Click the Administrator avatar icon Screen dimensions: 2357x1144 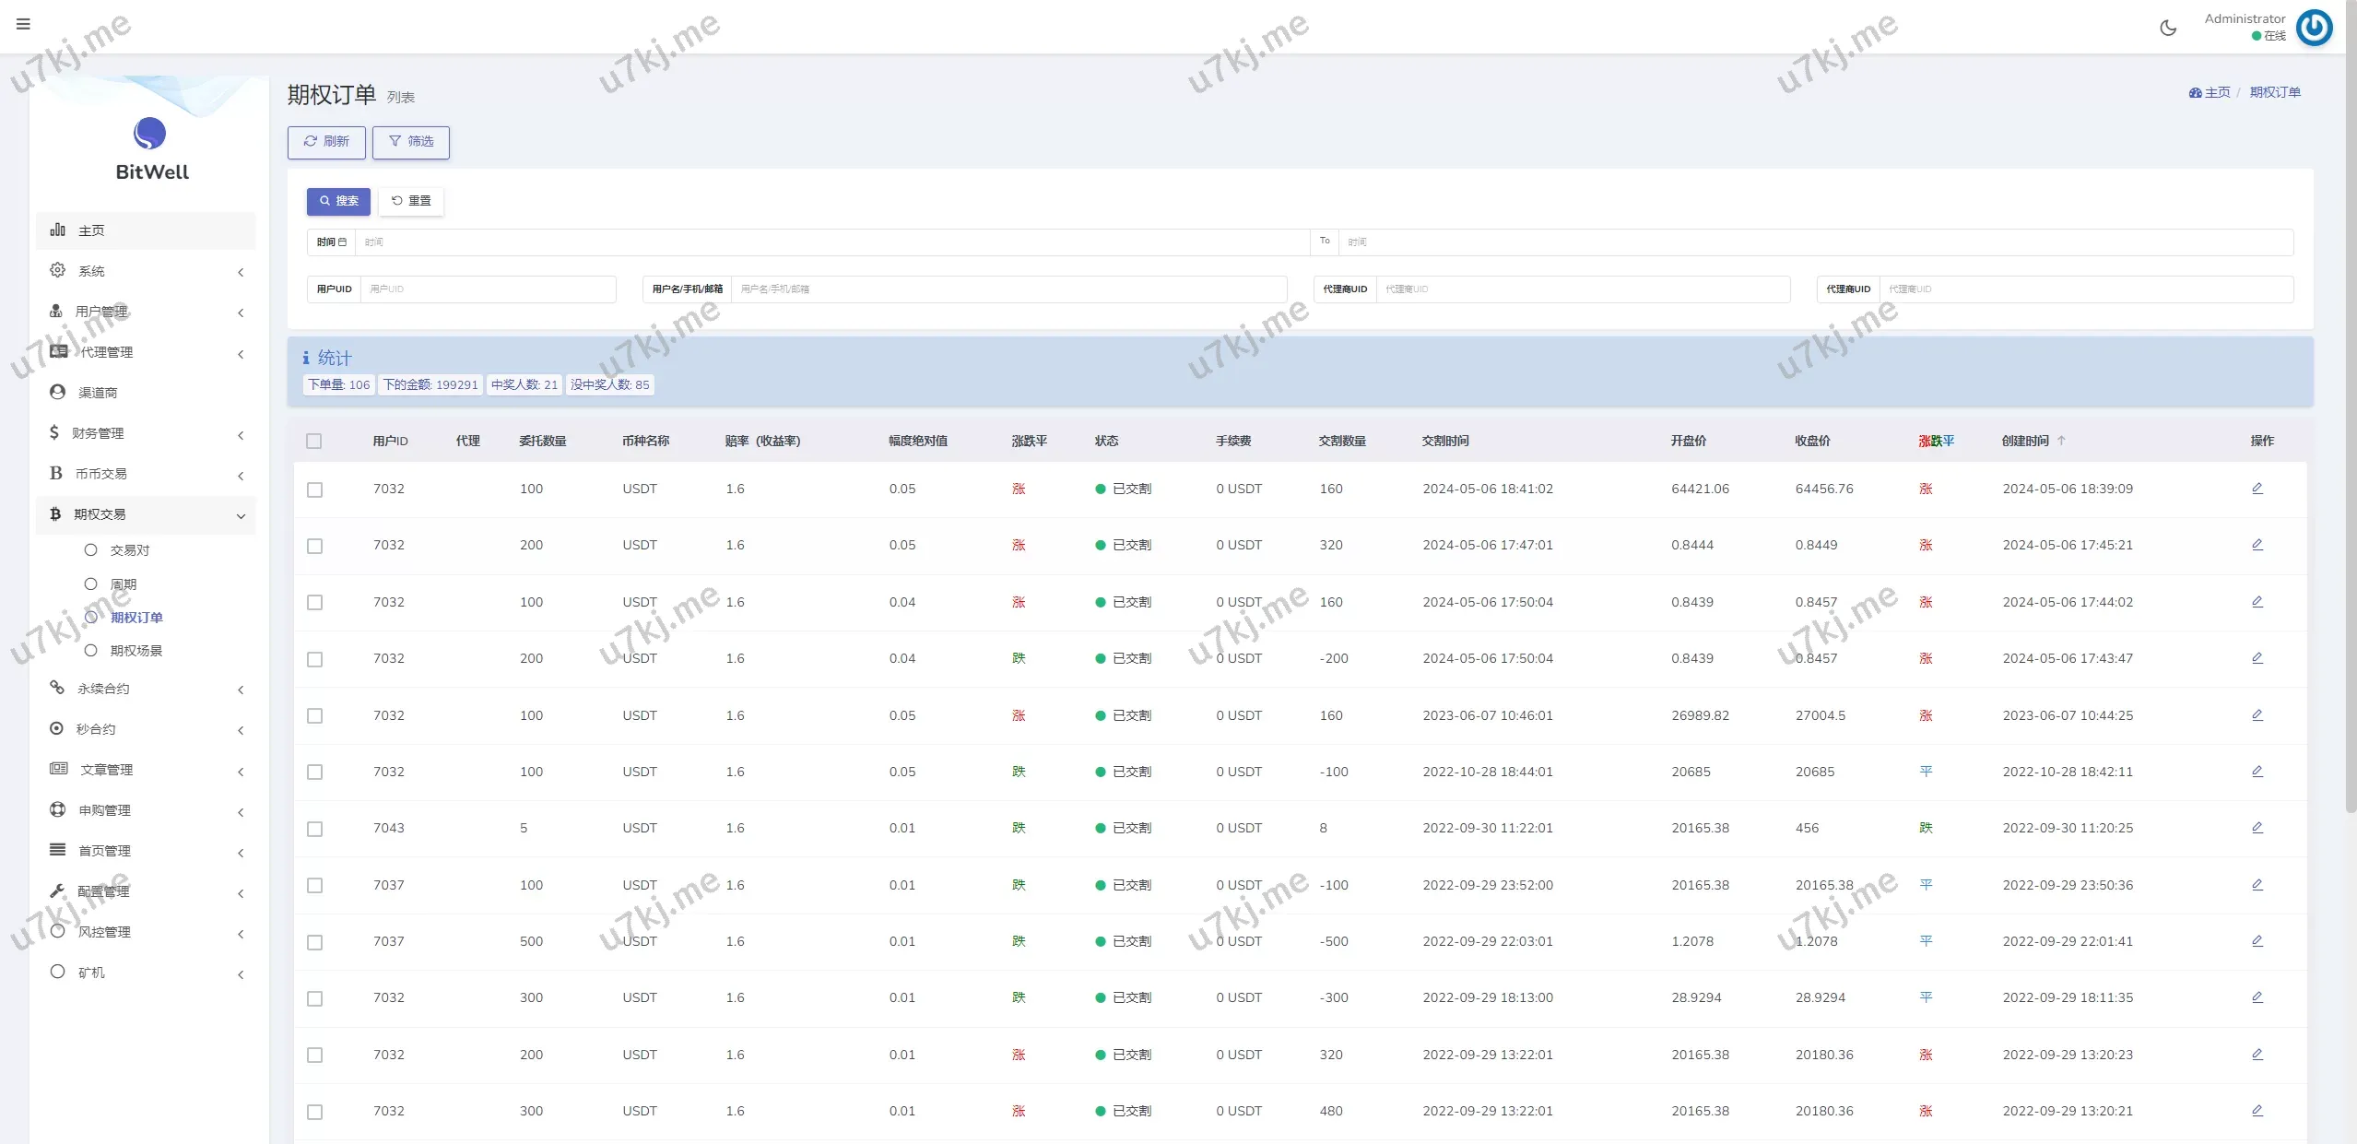point(2314,28)
